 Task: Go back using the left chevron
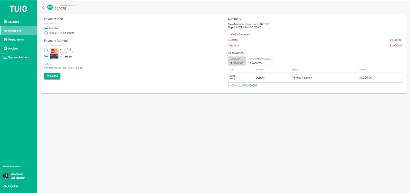pyautogui.click(x=43, y=7)
